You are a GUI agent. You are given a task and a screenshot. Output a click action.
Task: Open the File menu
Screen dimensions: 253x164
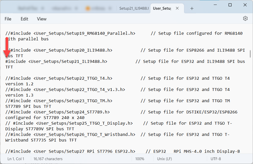coord(8,19)
